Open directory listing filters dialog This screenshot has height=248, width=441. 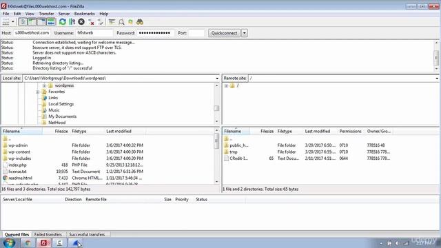click(x=112, y=22)
